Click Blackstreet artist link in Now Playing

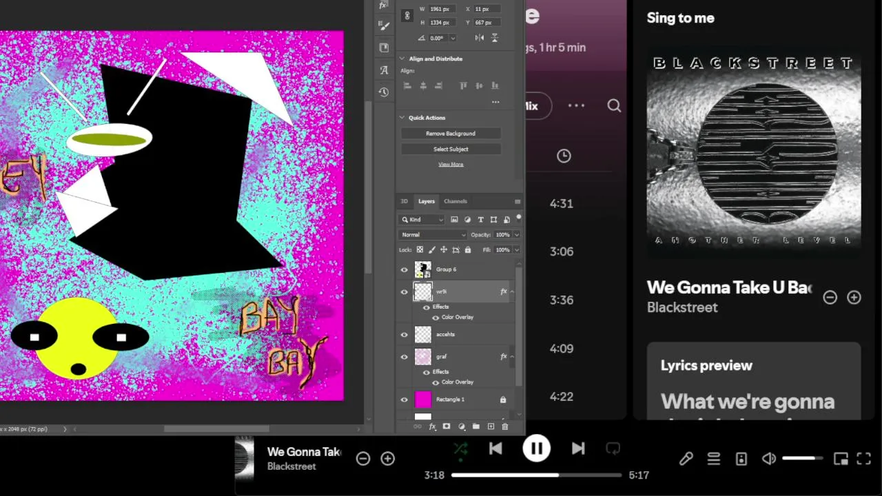(682, 307)
